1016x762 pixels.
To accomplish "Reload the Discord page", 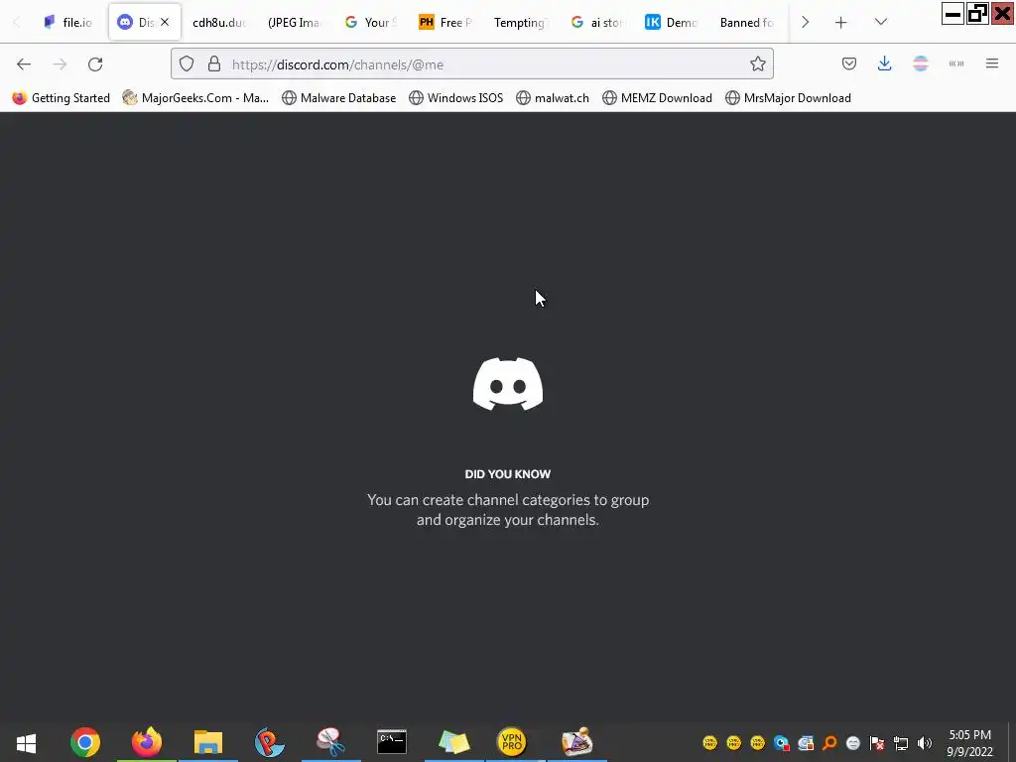I will tap(95, 64).
